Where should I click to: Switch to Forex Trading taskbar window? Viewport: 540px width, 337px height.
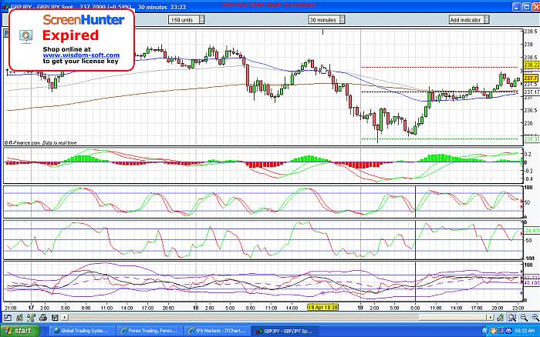(149, 331)
